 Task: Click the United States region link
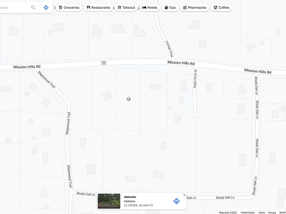coord(248,213)
